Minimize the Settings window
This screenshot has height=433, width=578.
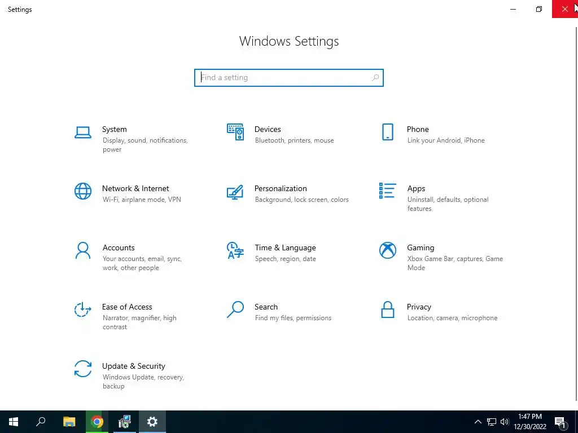click(513, 9)
